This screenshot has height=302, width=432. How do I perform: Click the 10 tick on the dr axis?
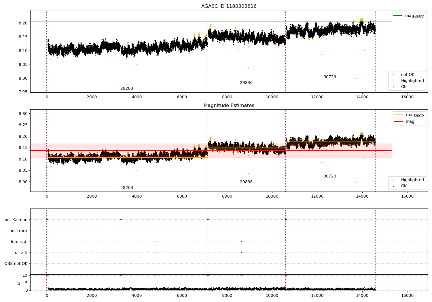tap(25, 275)
